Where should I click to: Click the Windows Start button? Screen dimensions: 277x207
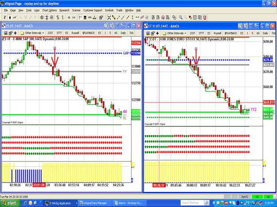11,203
